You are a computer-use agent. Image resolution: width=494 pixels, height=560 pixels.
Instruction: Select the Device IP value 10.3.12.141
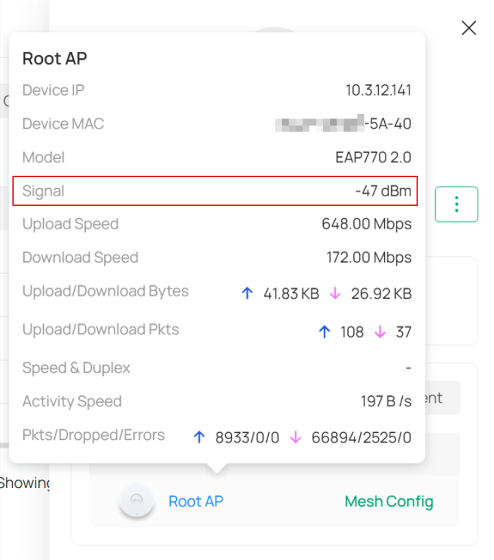click(378, 90)
